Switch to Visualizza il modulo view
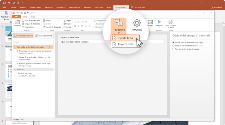 point(23,35)
